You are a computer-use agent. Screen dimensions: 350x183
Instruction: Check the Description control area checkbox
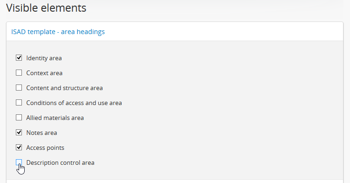tap(19, 162)
